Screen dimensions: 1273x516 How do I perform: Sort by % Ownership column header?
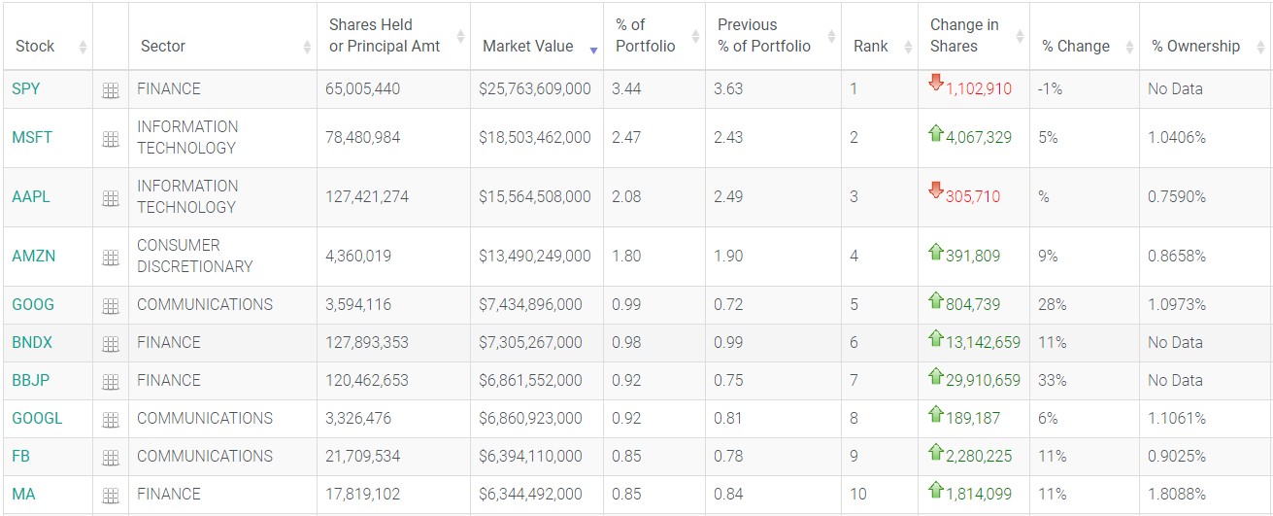coord(1259,47)
